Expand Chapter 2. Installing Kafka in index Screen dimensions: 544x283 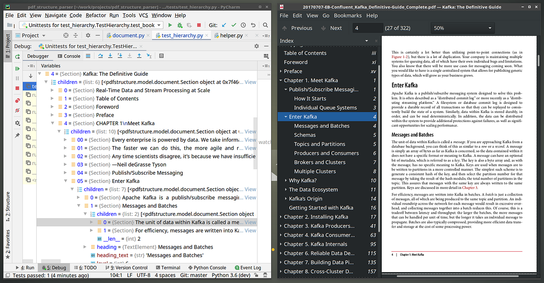(281, 217)
